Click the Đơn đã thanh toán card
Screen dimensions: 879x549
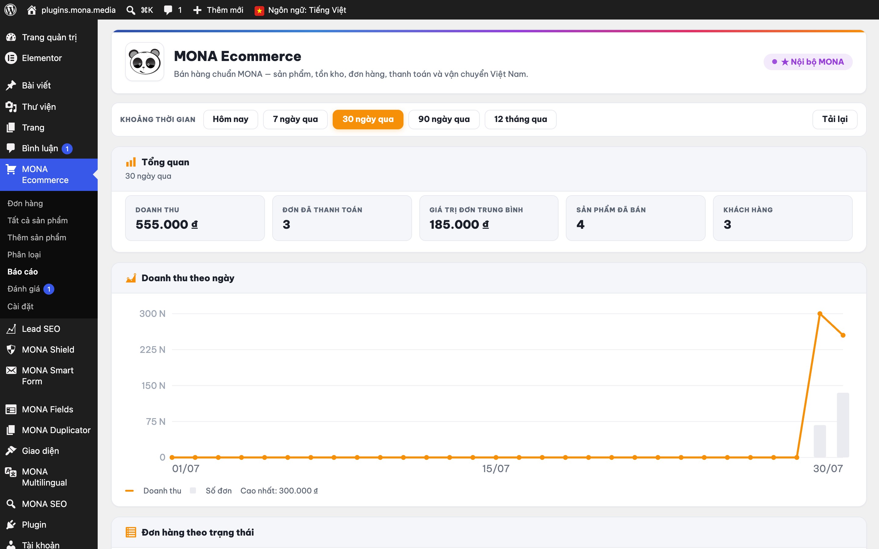tap(342, 218)
